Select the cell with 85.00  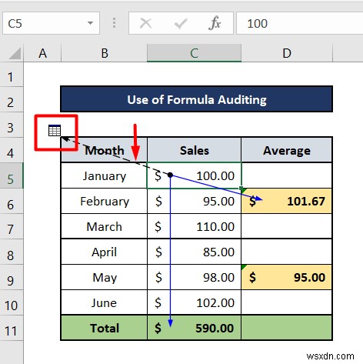[194, 252]
